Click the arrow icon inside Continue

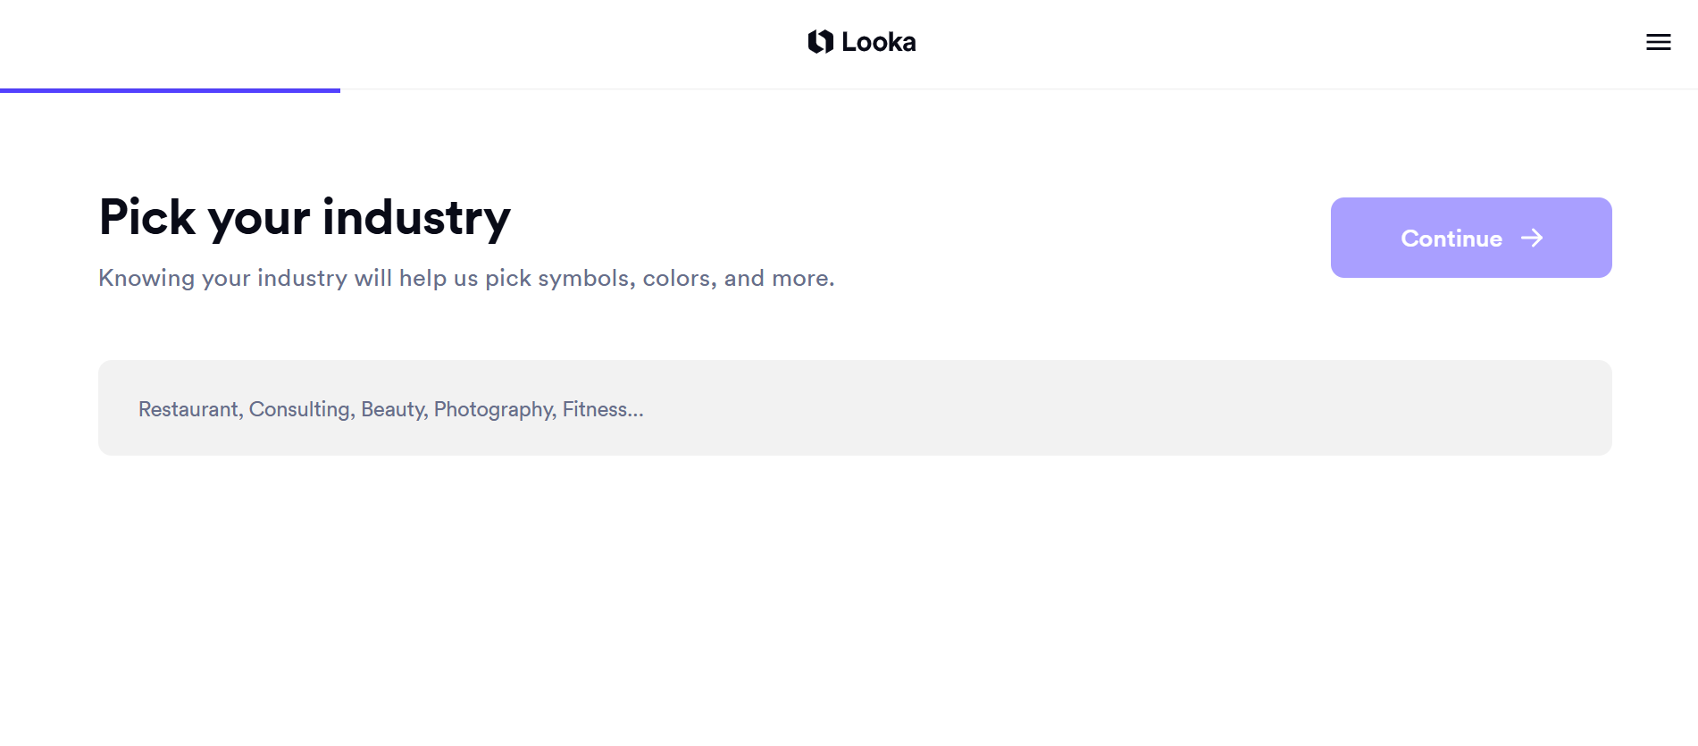coord(1532,238)
